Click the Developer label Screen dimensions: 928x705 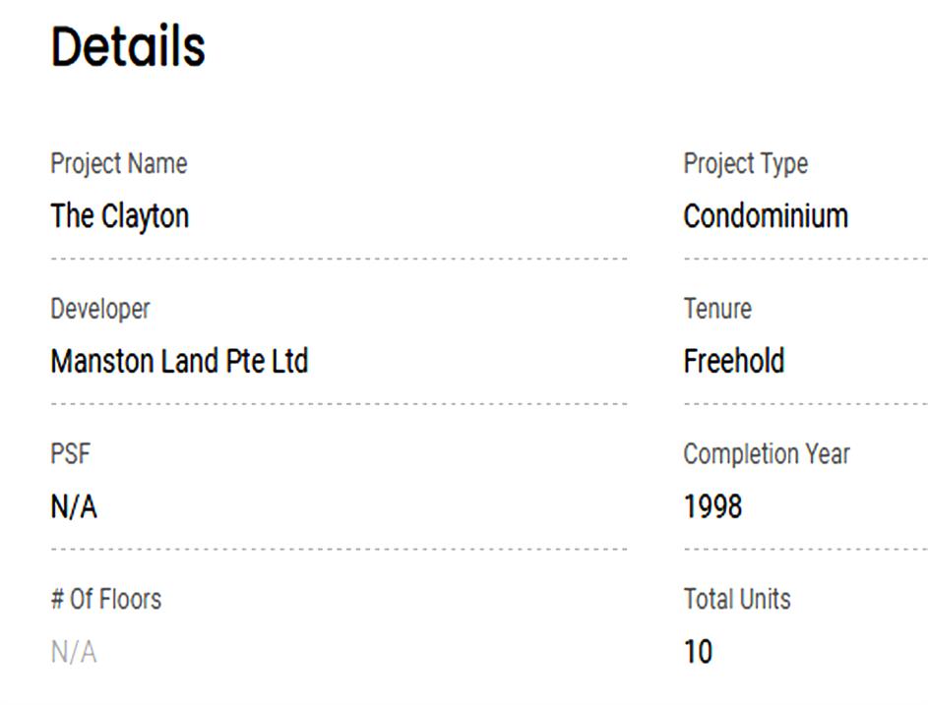[x=99, y=309]
